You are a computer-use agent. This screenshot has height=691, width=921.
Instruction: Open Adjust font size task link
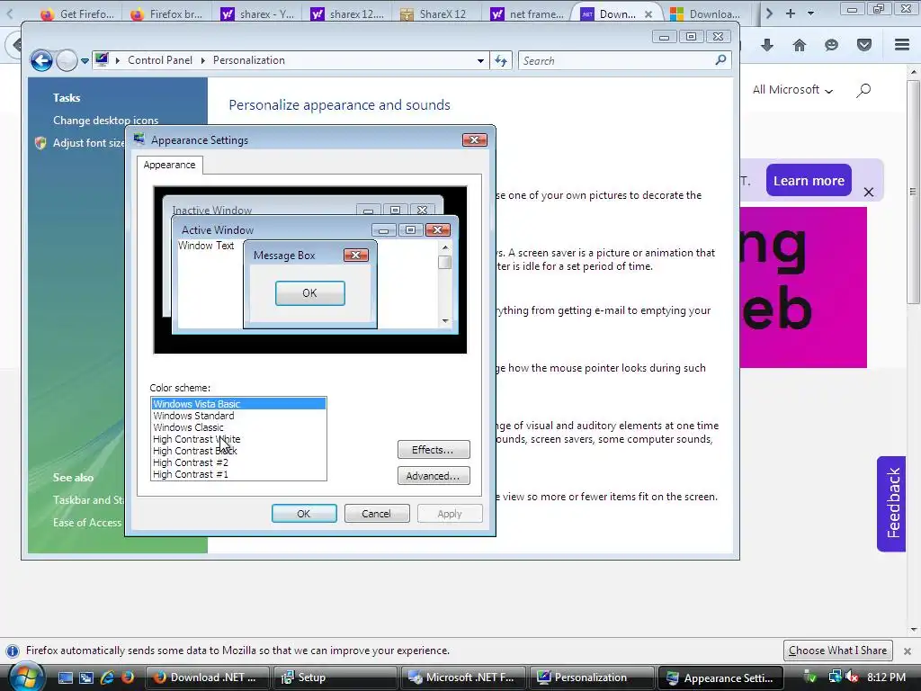coord(88,143)
